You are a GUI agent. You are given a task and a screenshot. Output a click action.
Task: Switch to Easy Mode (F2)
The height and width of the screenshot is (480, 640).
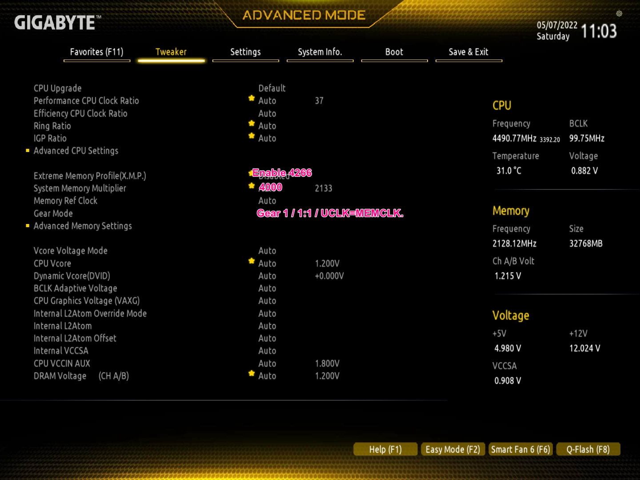[452, 449]
